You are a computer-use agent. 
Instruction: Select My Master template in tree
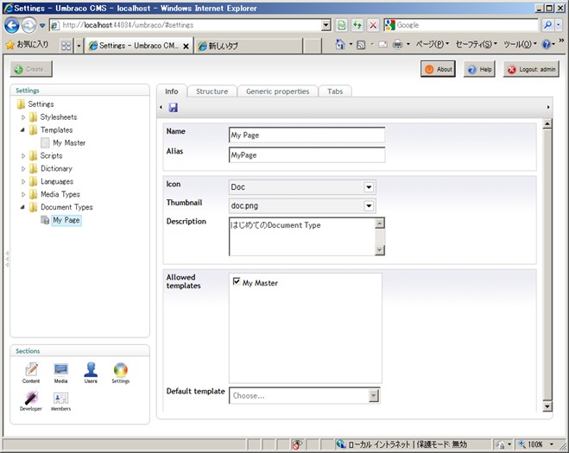click(69, 143)
